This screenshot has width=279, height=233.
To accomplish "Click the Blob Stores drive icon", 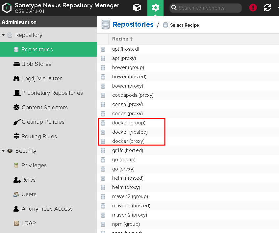I will [x=16, y=64].
